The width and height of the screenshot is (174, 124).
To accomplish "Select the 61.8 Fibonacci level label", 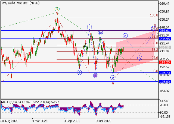I will [x=154, y=36].
